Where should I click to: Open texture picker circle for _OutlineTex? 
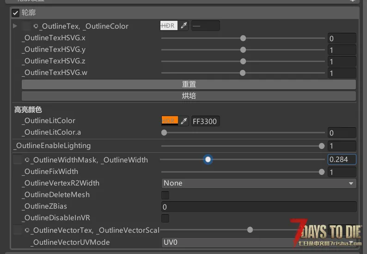click(x=36, y=26)
